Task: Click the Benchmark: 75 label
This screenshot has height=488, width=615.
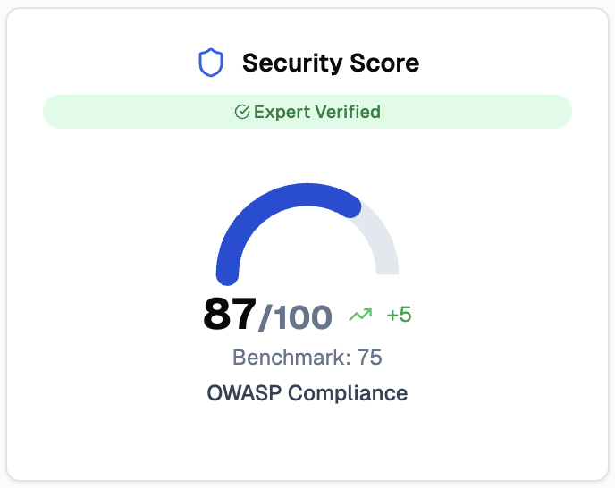Action: click(307, 358)
